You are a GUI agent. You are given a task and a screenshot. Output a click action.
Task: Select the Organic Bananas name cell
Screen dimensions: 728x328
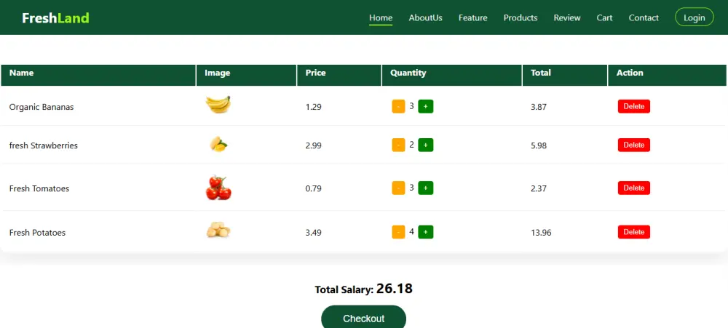41,107
